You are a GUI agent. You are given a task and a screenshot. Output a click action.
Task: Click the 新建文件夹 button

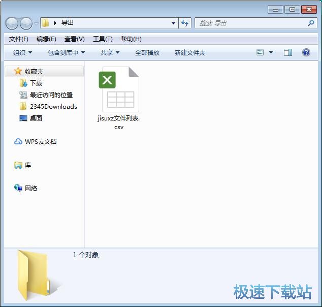pyautogui.click(x=190, y=52)
